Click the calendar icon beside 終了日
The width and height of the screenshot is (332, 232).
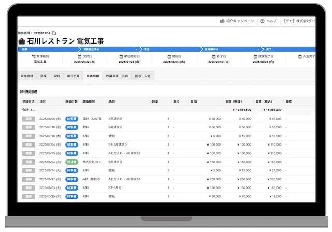(x=213, y=56)
